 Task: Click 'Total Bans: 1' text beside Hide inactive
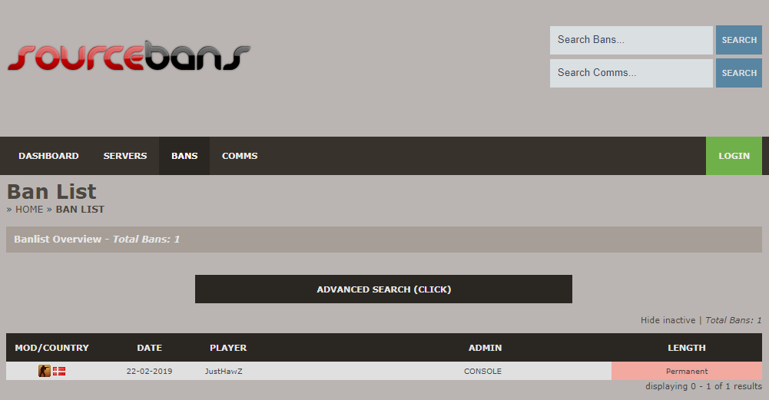(733, 320)
